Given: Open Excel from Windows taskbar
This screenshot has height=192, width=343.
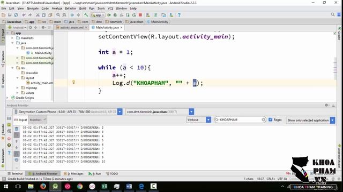Looking at the screenshot, I should (105, 187).
